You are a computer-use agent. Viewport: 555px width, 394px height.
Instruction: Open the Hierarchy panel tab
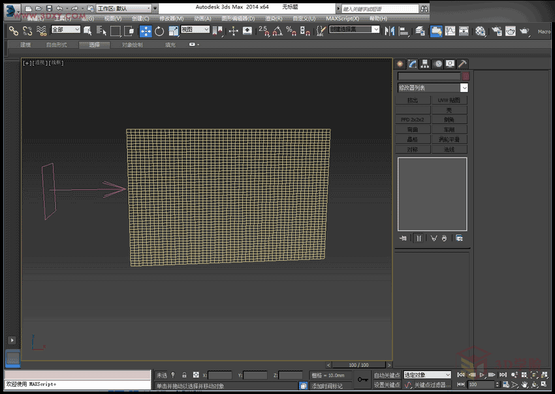(x=425, y=64)
